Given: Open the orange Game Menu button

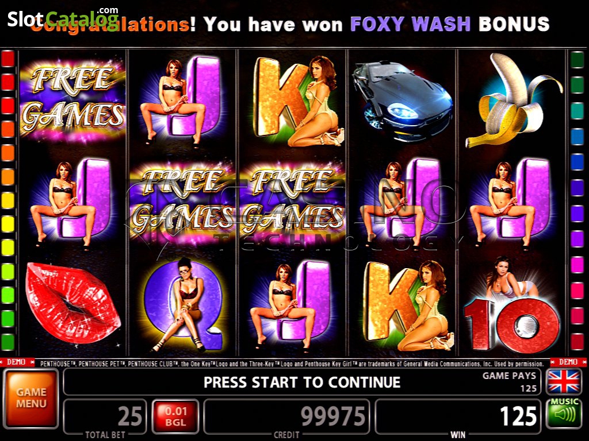Looking at the screenshot, I should tap(31, 398).
